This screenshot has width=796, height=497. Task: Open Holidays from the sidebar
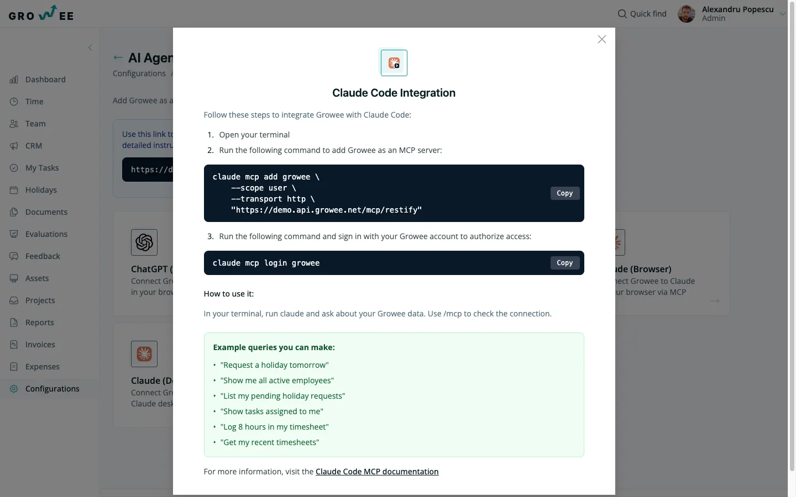click(x=41, y=190)
